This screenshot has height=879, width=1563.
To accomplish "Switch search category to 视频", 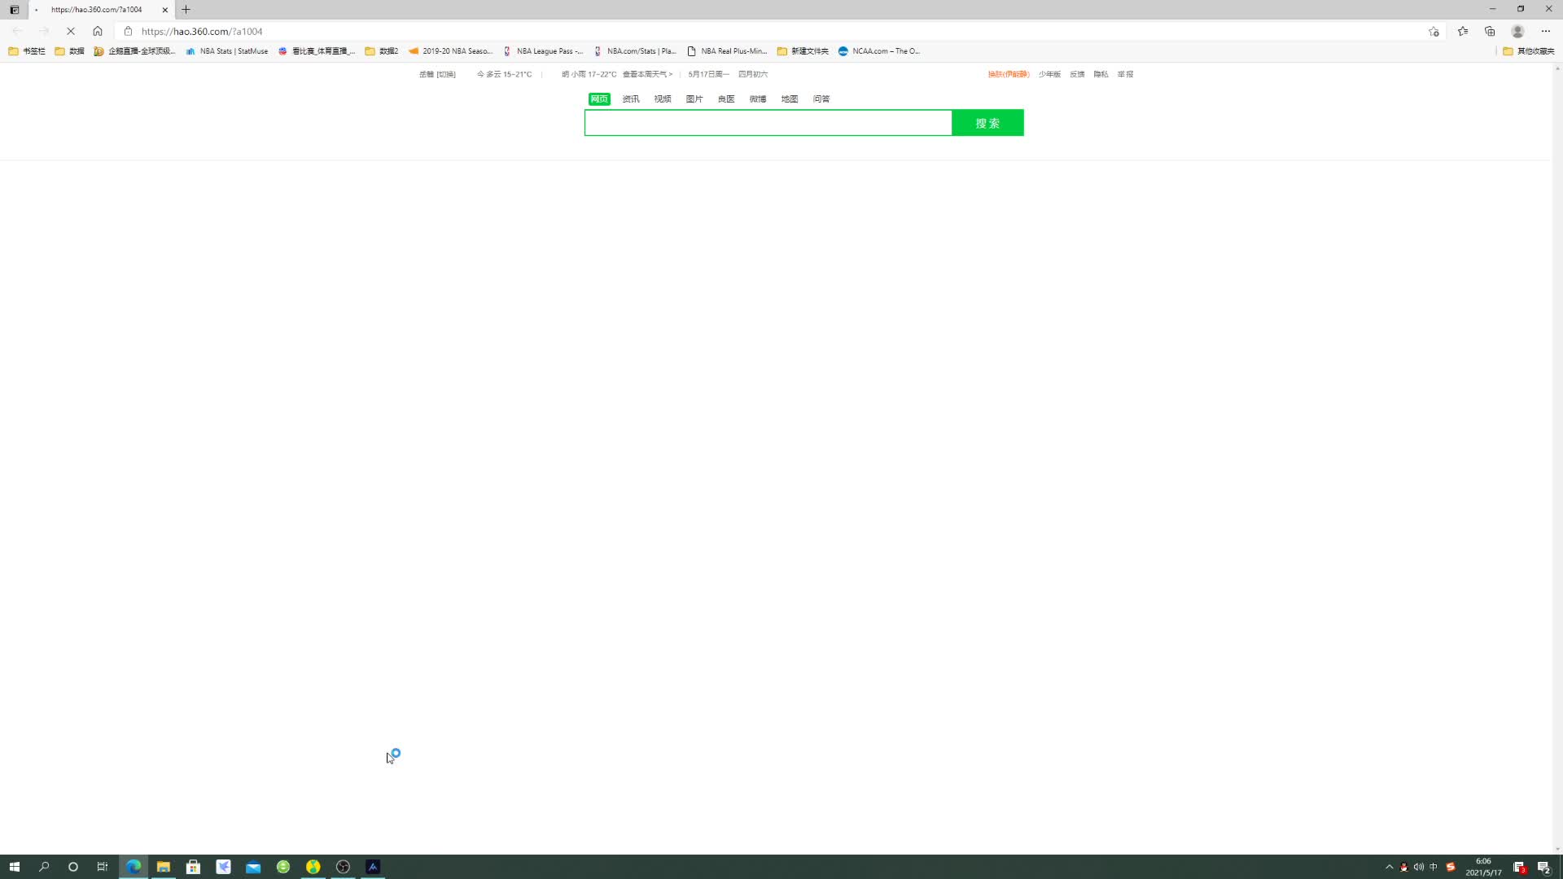I will (663, 99).
